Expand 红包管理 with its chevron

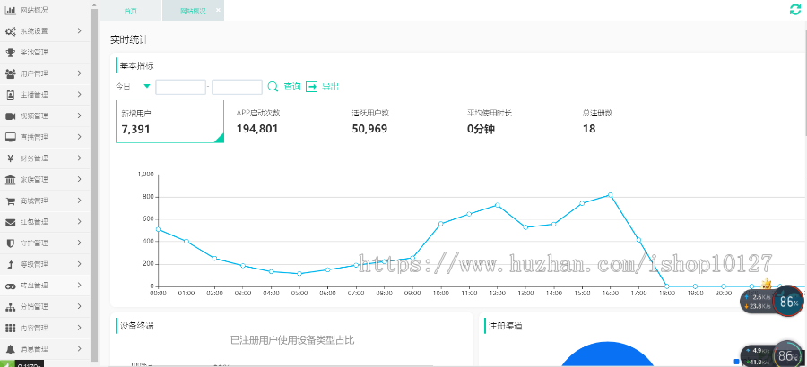[x=79, y=222]
